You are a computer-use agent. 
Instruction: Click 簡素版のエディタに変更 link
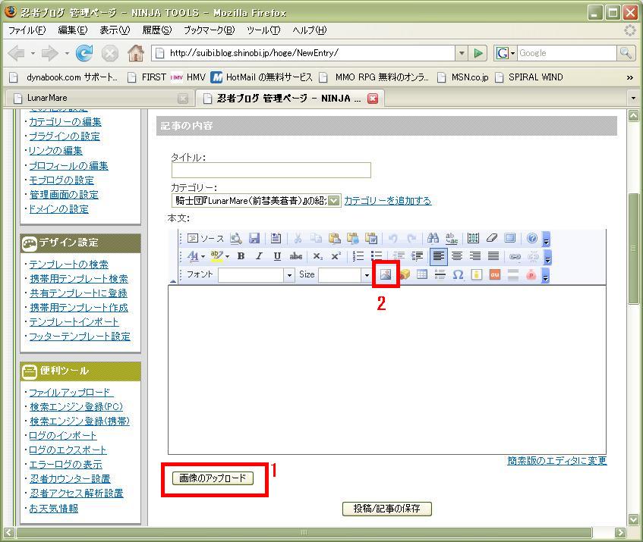click(557, 461)
